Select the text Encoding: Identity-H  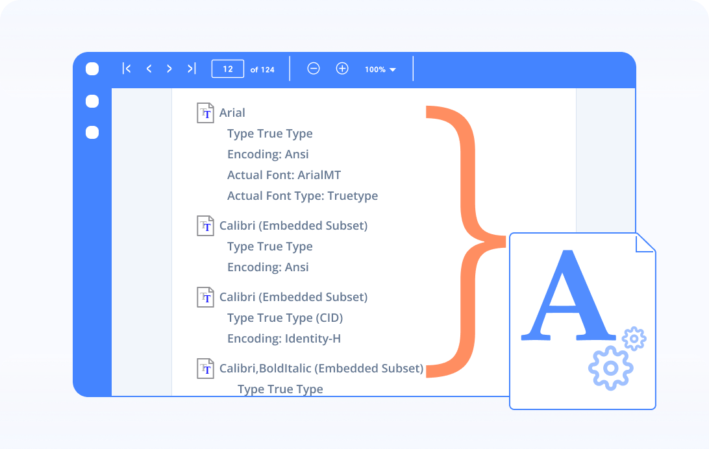click(x=284, y=338)
